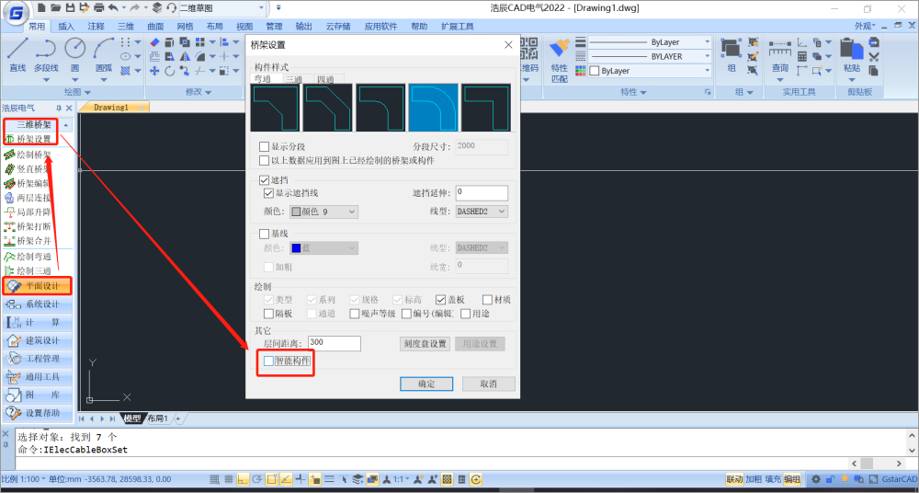Expand the 特性 panel dropdown

634,92
